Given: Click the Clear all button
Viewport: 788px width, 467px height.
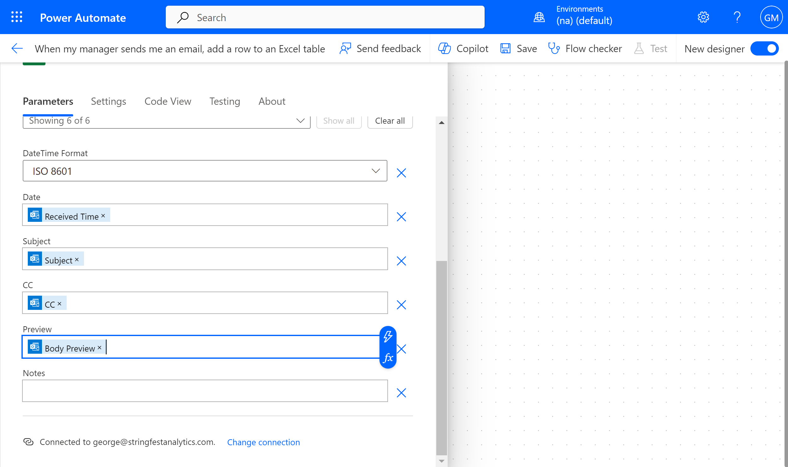Looking at the screenshot, I should coord(390,121).
